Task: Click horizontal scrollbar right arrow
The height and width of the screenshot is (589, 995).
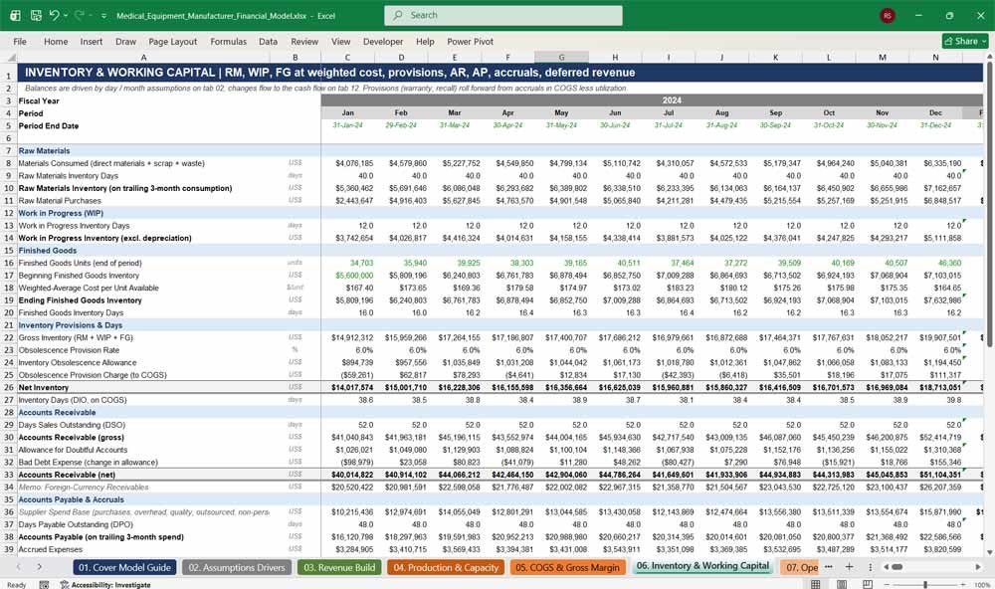Action: (x=978, y=567)
